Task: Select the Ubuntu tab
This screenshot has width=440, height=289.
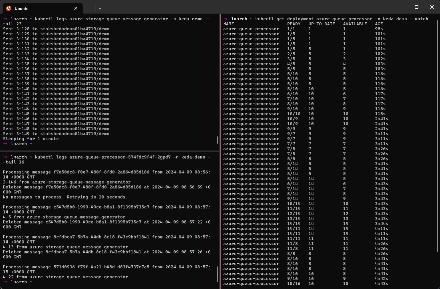Action: point(42,8)
